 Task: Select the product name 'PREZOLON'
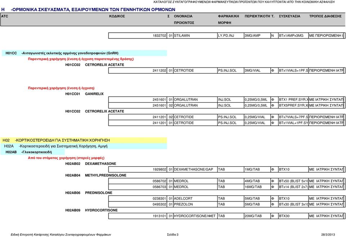[x=183, y=204]
